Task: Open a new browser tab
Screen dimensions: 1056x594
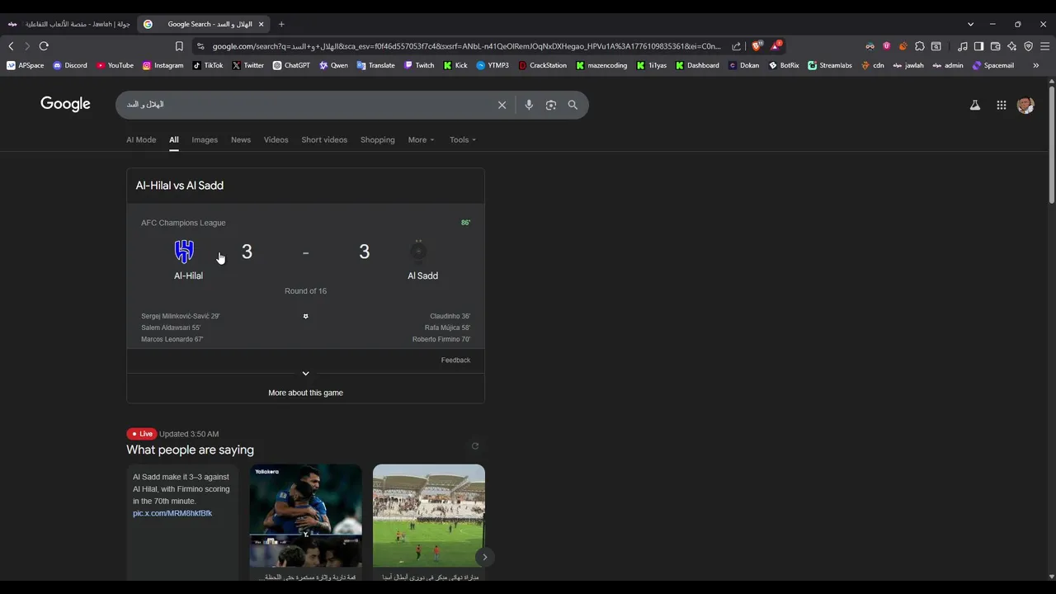Action: (x=281, y=24)
